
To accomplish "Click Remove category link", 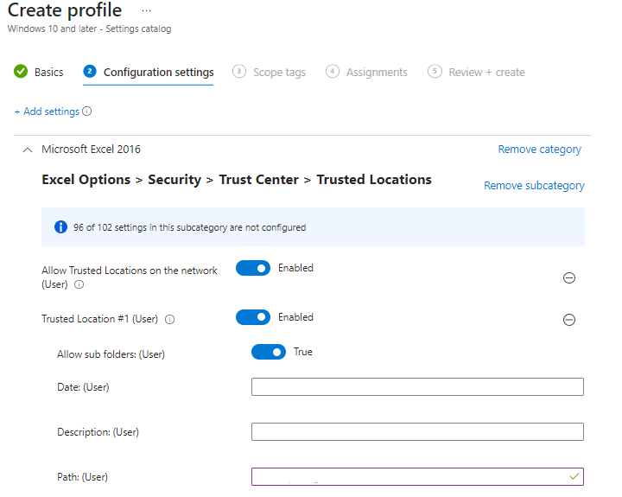I will click(539, 150).
